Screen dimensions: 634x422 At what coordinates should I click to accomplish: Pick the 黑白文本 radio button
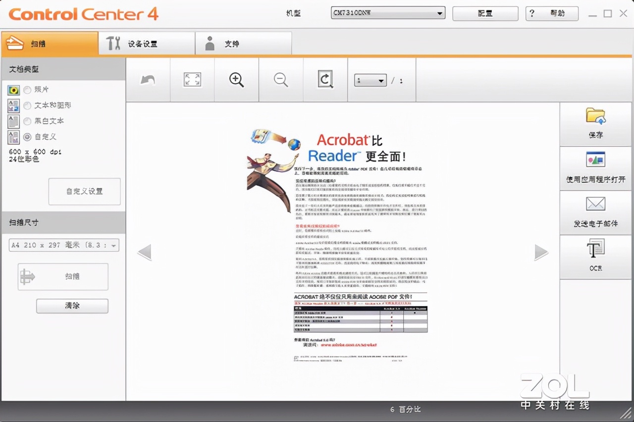coord(27,121)
